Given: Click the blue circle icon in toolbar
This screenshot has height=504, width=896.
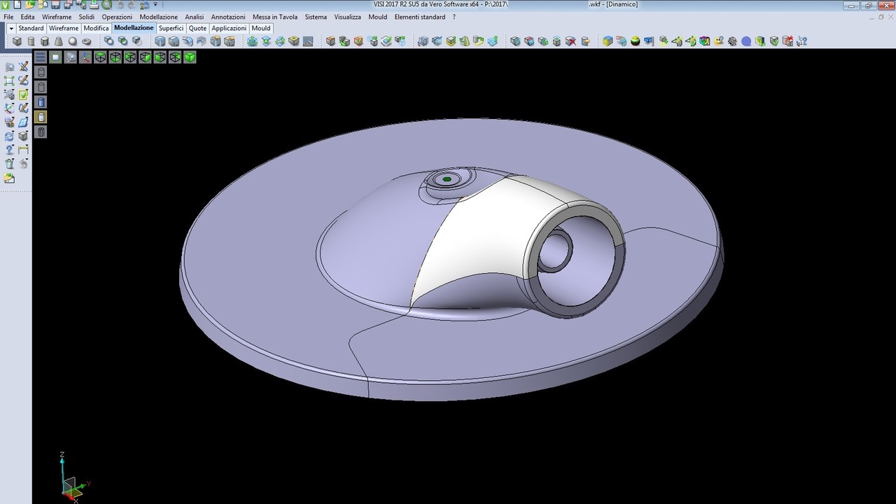Looking at the screenshot, I should pyautogui.click(x=746, y=41).
